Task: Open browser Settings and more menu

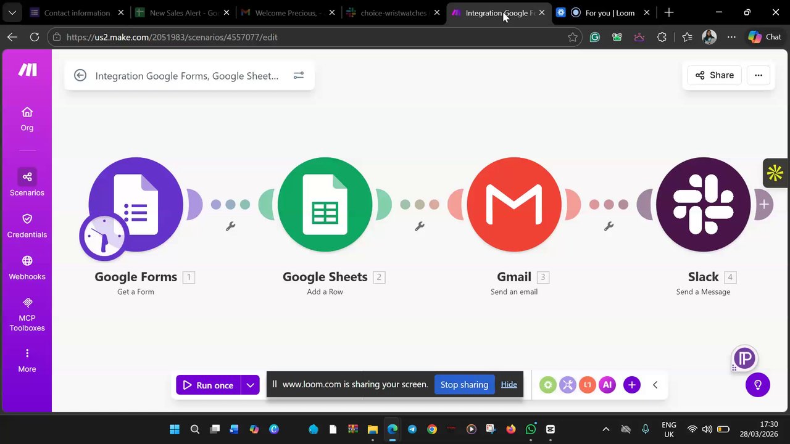Action: pyautogui.click(x=731, y=37)
